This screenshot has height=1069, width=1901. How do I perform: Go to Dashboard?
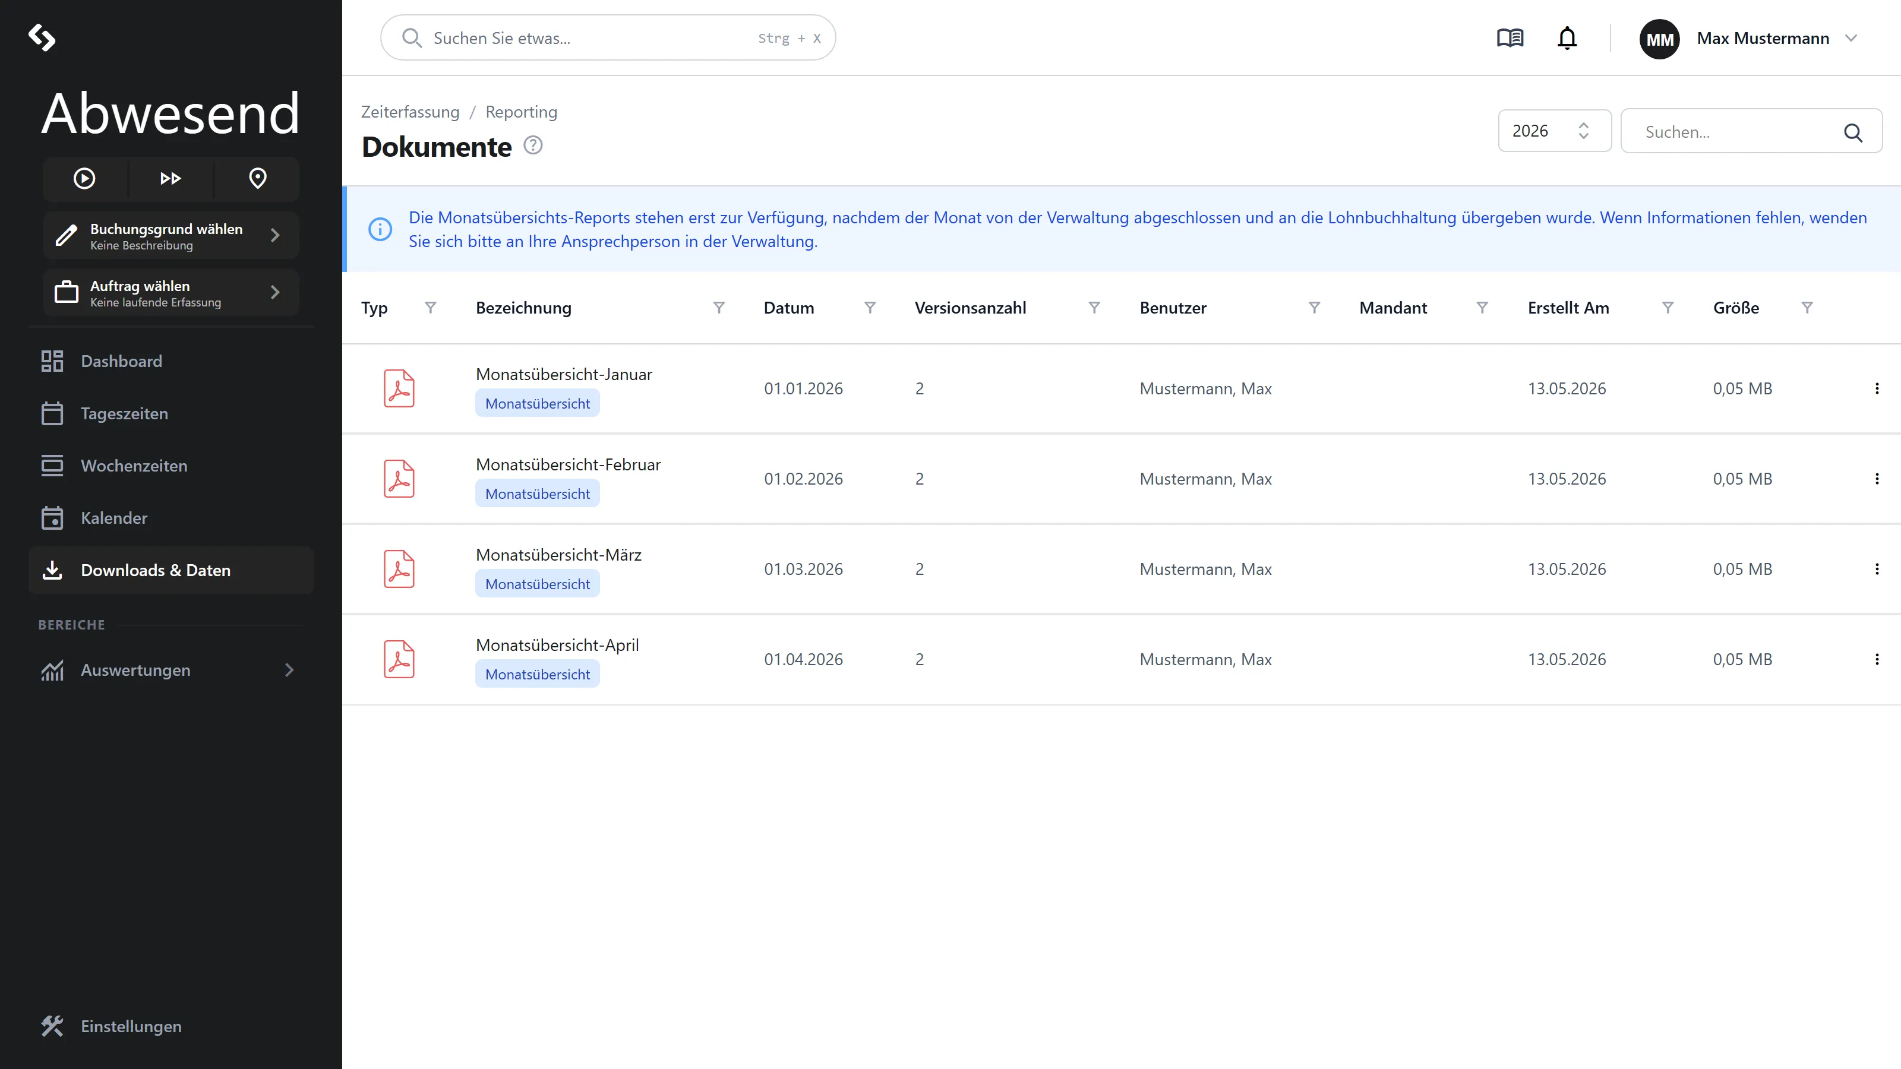(170, 362)
